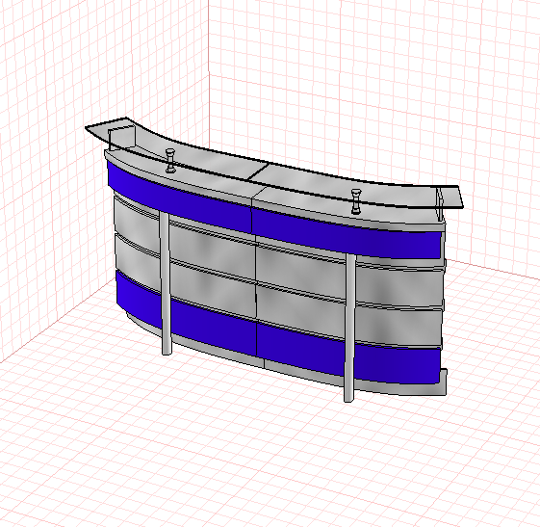Viewport: 540px width, 527px height.
Task: Select the right vertical metal pole
Action: (x=350, y=328)
